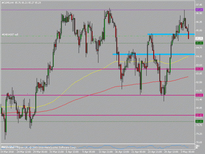This screenshot has height=154, width=205.
Task: Select the pink 81.68 price label
Action: tap(199, 95)
